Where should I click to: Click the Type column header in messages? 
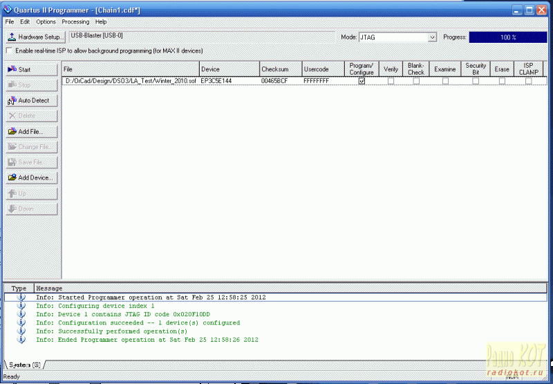point(19,288)
